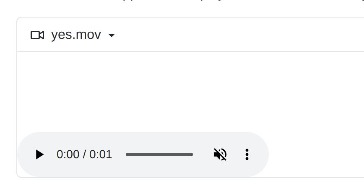Toggle audio using the crossed-out speaker icon

tap(220, 154)
